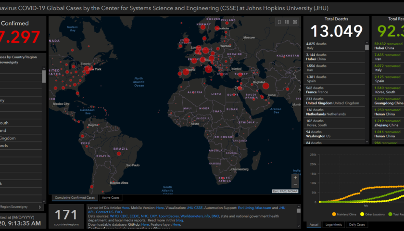
Task: Open the GitHub 'Here' link
Action: coord(145,224)
